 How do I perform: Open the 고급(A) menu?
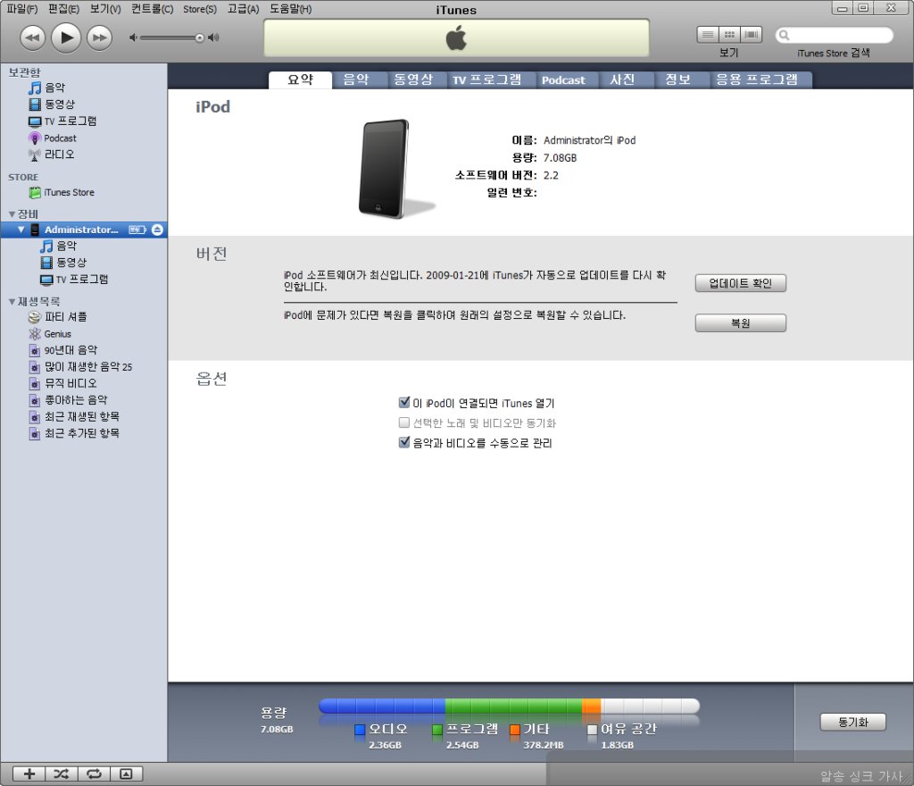[243, 9]
